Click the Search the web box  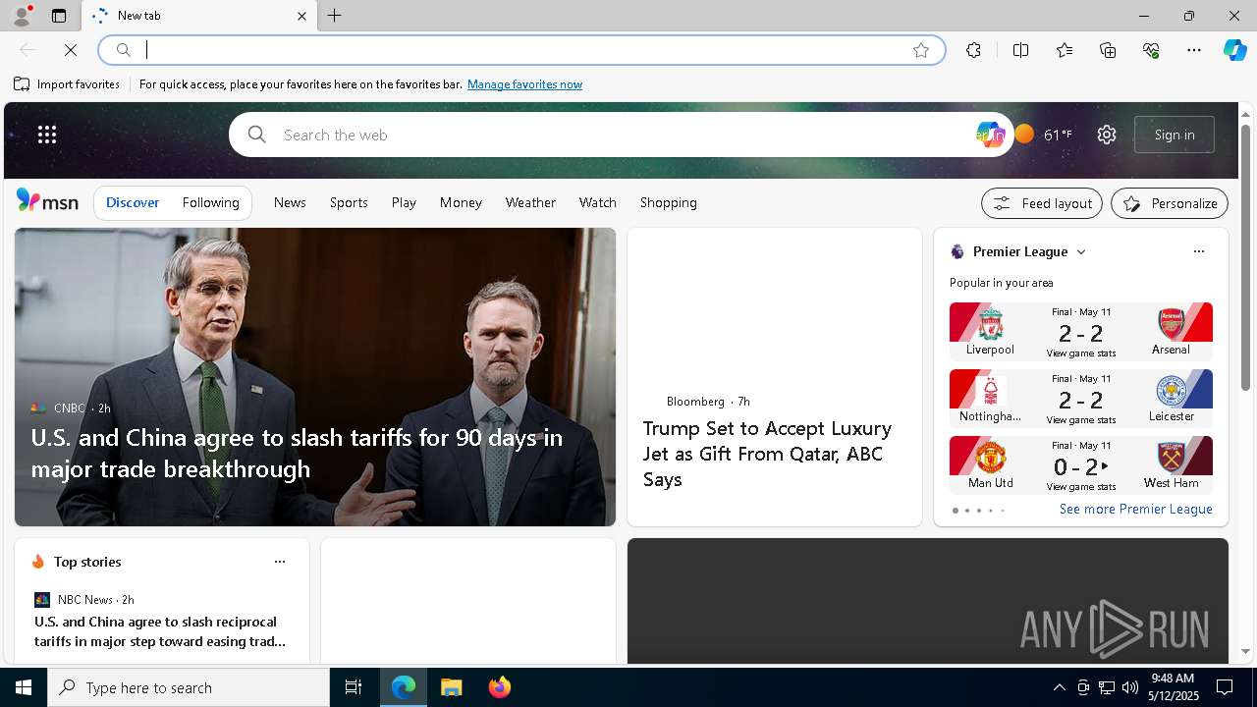tap(624, 135)
